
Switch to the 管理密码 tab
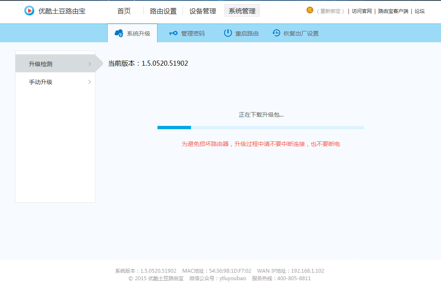187,33
